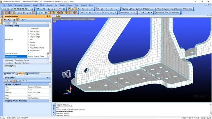Click the green undo arrow in Meshing Toolbox toolbar
The height and width of the screenshot is (119, 212).
click(x=23, y=20)
